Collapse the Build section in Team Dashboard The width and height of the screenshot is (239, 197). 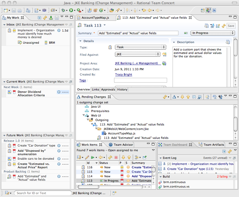160,176
